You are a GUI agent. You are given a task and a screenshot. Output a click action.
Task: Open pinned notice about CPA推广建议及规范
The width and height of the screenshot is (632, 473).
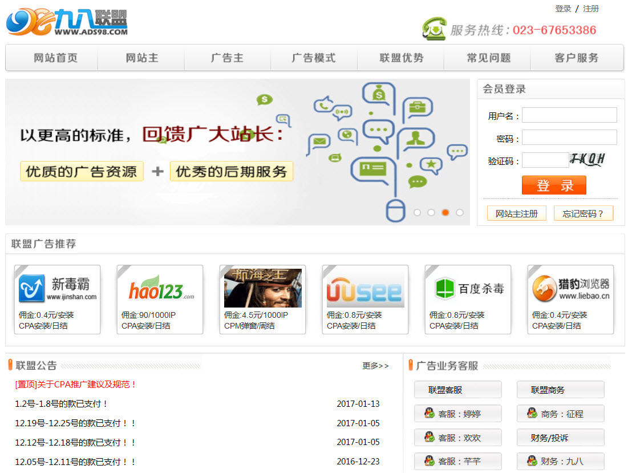coord(76,385)
